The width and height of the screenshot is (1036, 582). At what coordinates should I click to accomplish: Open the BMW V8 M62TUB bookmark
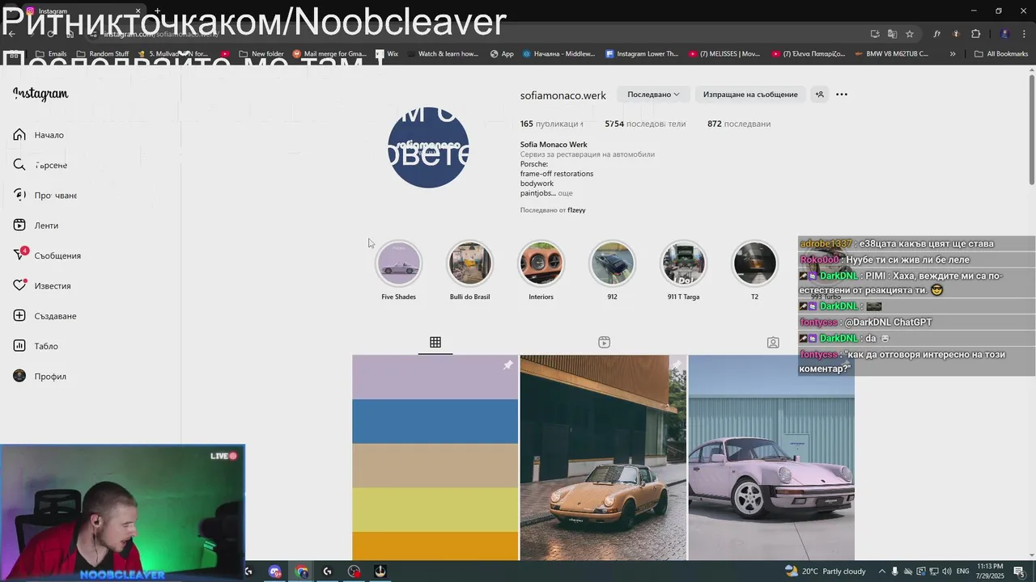891,54
